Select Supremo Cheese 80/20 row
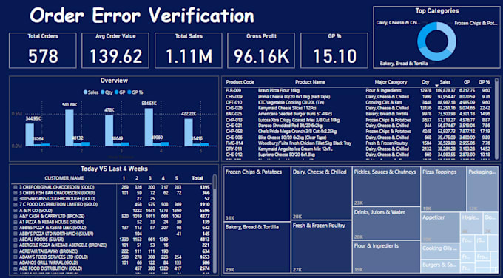Image resolution: width=503 pixels, height=278 pixels. click(358, 155)
